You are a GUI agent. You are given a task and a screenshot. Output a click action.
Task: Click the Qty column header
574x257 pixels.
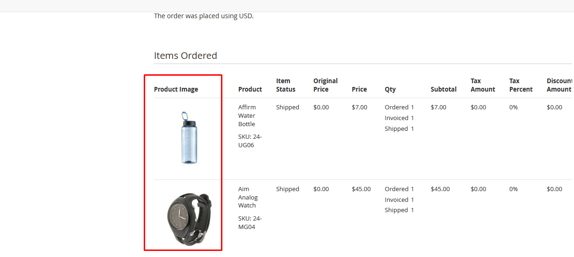390,89
